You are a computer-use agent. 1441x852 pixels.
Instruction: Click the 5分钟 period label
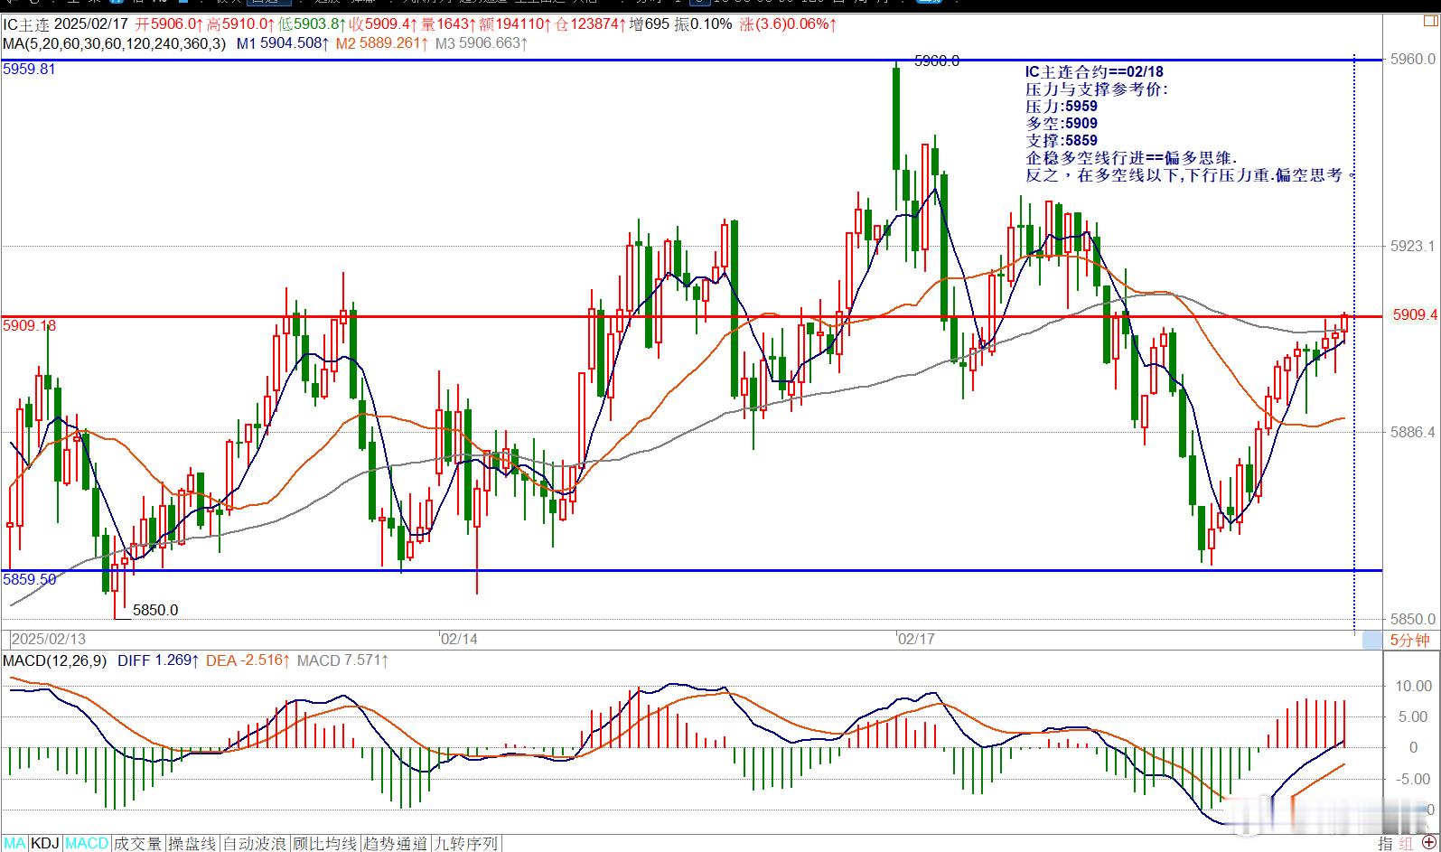[1409, 640]
